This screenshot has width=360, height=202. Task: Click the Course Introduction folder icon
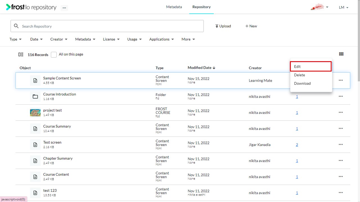pos(35,97)
